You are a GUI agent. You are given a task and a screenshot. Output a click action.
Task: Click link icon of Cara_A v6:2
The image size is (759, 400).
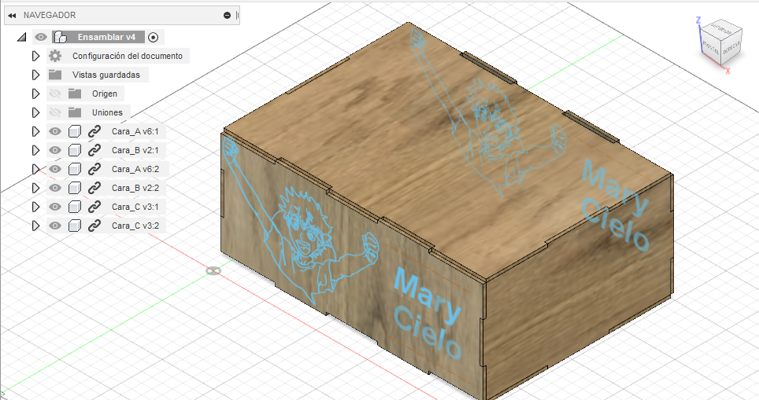94,169
